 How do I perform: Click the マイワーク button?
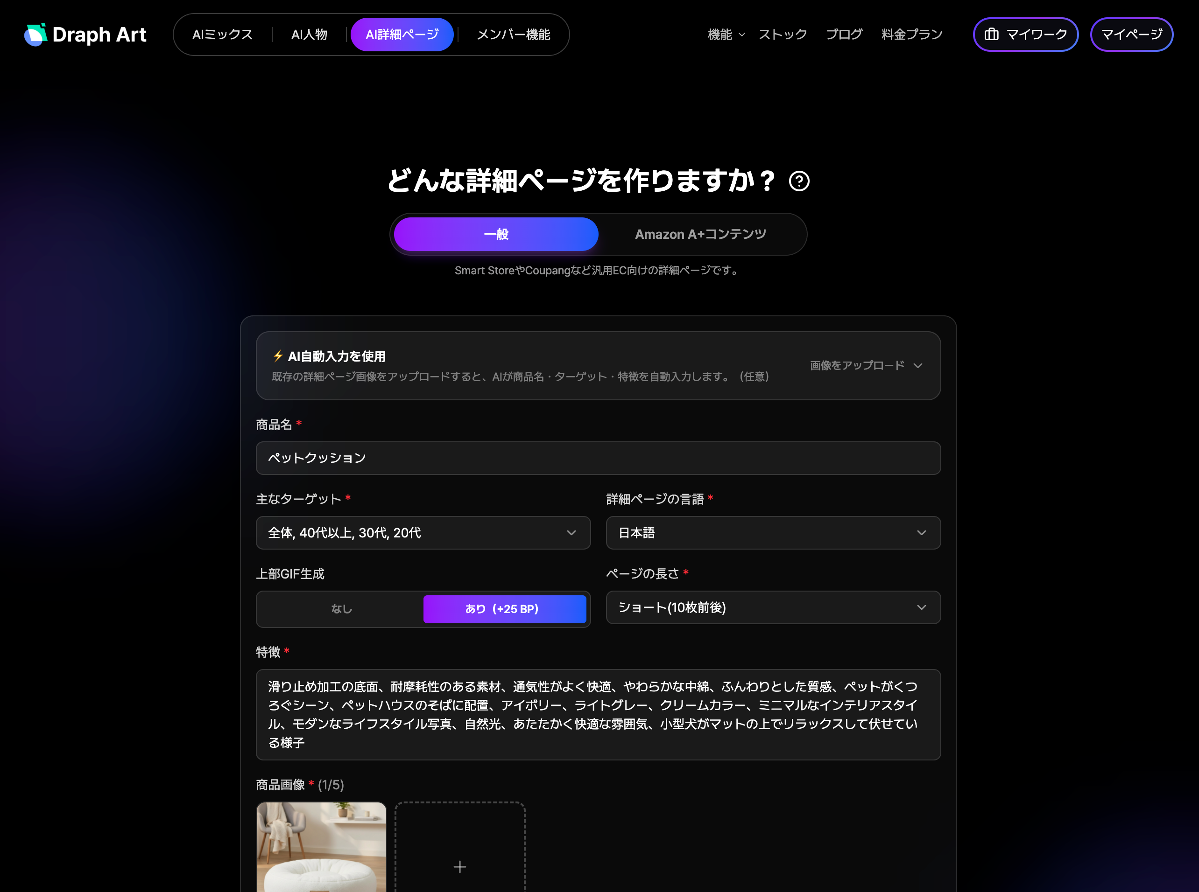click(x=1026, y=35)
